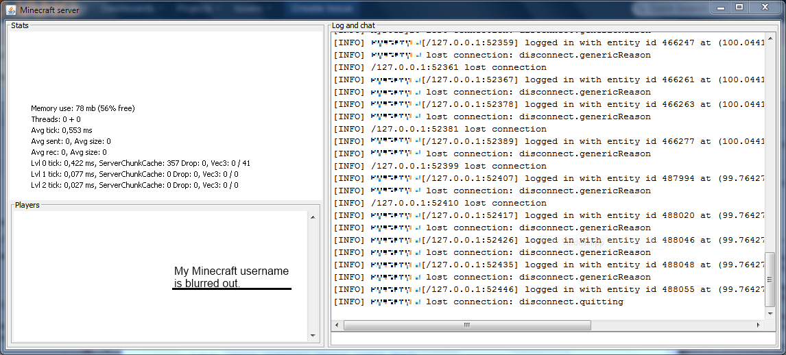Click the 'Lvl 1 tick: 0,077 ms' stat line
Viewport: 786px width, 355px height.
[134, 174]
